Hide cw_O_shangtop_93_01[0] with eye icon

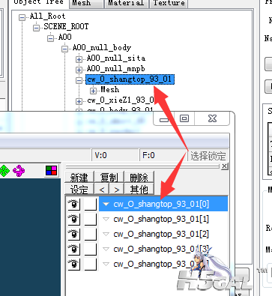(x=73, y=204)
